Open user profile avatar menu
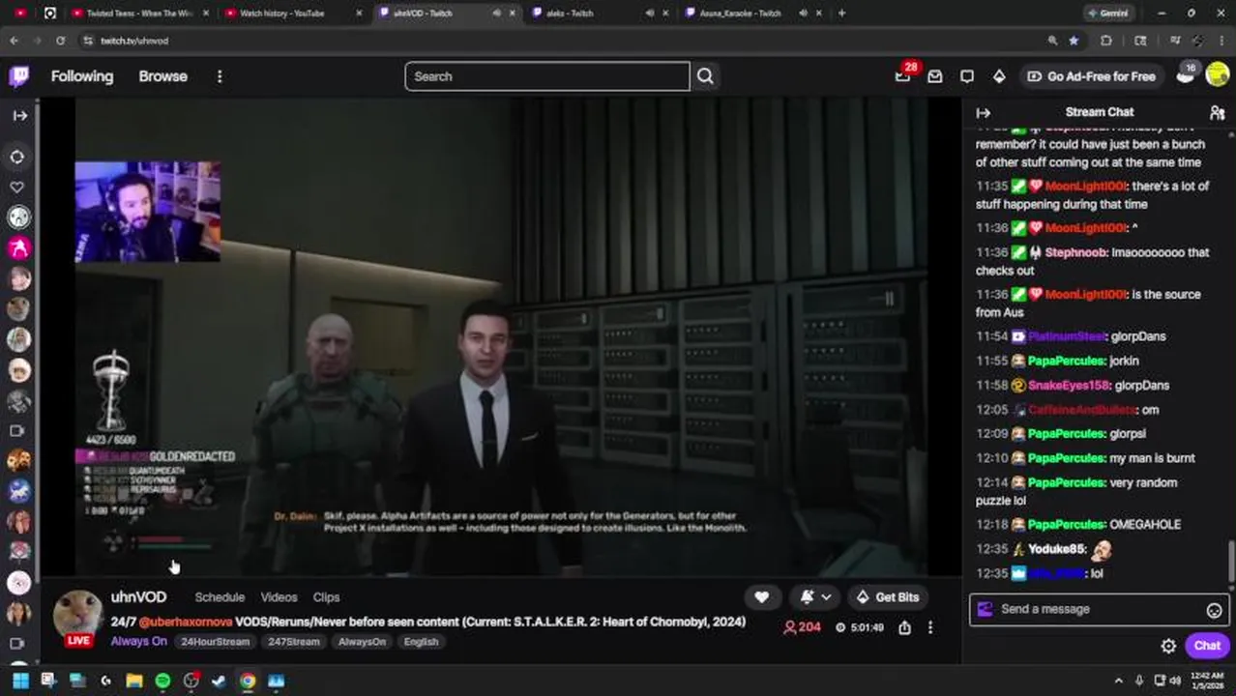This screenshot has height=696, width=1236. [x=1218, y=76]
